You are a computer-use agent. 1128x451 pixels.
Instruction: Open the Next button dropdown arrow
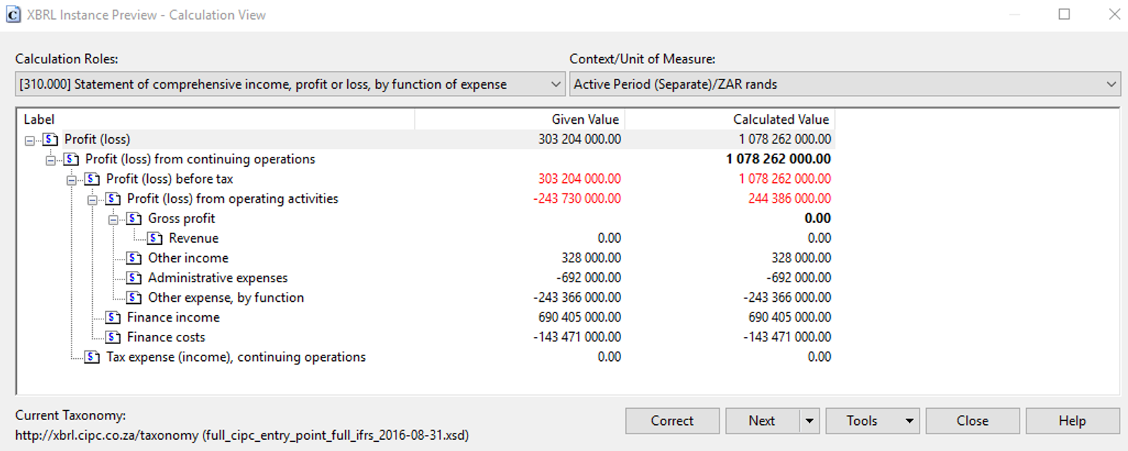[809, 421]
